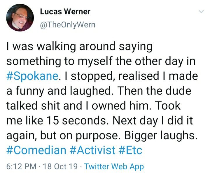The width and height of the screenshot is (210, 174).
Task: Open the Twitter Web App source link
Action: click(x=114, y=167)
